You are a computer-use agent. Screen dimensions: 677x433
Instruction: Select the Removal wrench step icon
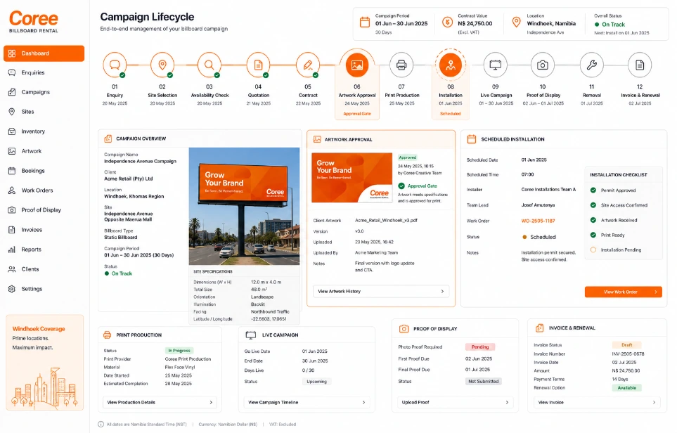[x=591, y=65]
